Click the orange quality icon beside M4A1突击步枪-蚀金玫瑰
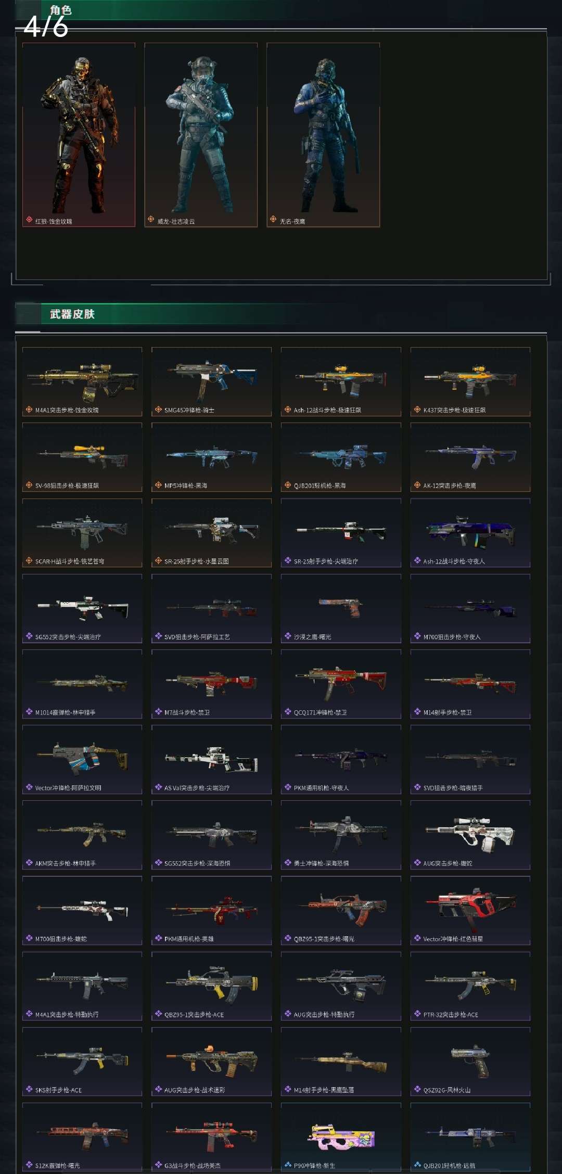Screen dimensions: 562x1174 (29, 410)
